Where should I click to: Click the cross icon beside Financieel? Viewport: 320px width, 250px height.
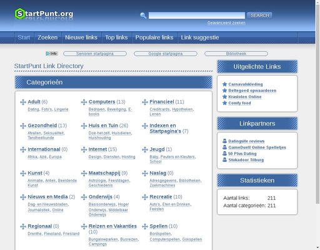point(145,102)
